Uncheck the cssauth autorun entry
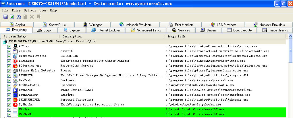This screenshot has height=118, width=293. (x=9, y=51)
